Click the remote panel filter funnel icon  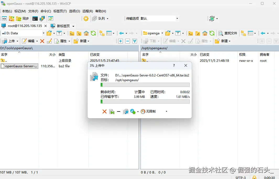point(178,33)
